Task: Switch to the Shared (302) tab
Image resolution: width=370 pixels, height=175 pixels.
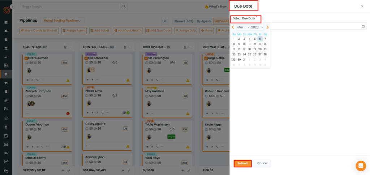Action: pos(184,21)
